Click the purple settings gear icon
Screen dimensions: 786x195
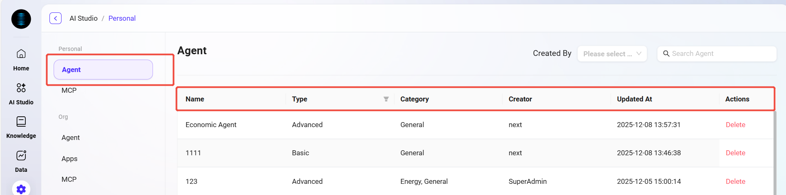coord(21,189)
